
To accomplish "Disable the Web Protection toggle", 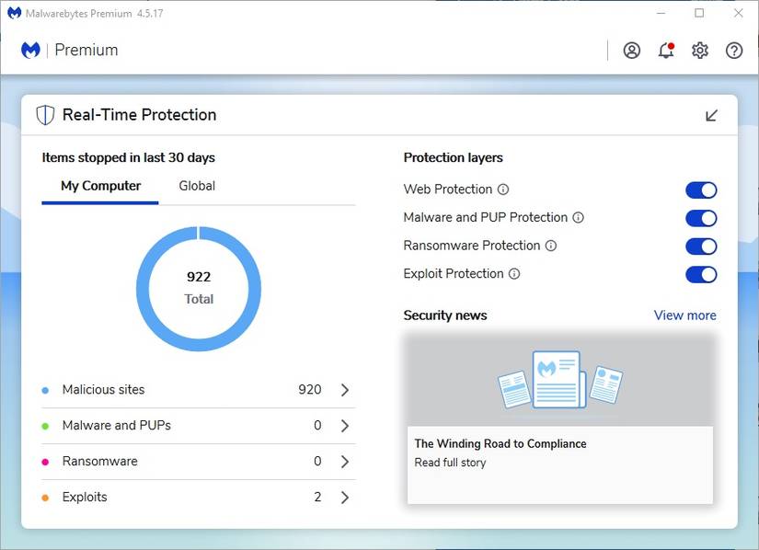I will tap(701, 190).
